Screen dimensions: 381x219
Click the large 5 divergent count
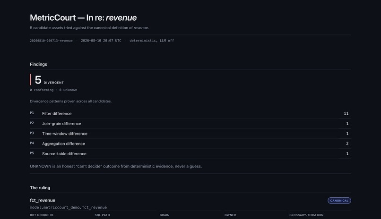38,80
